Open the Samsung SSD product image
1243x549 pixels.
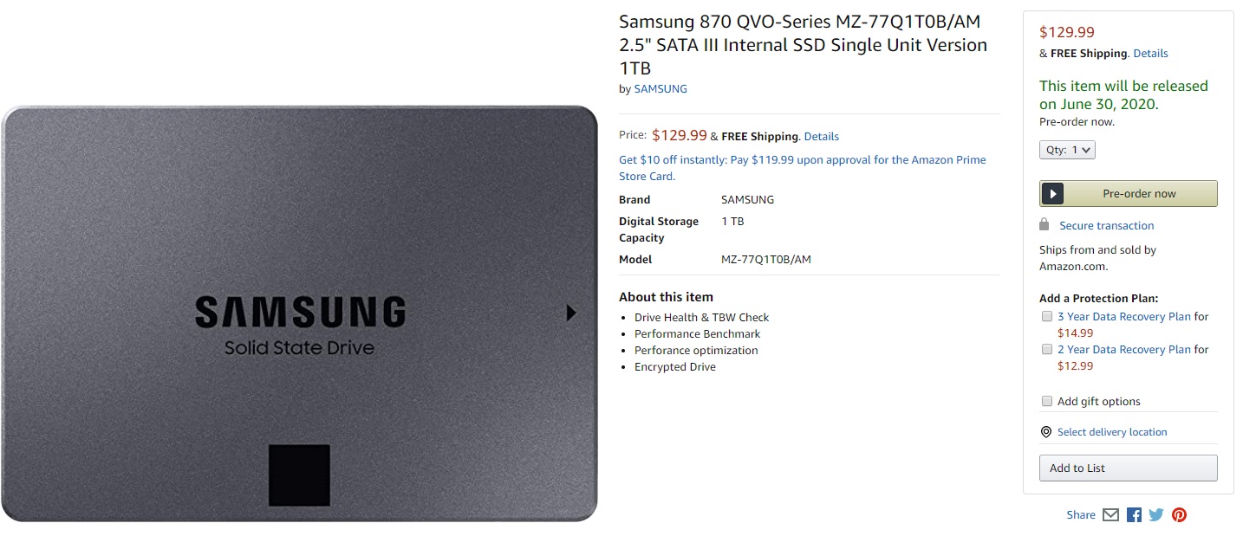[300, 313]
